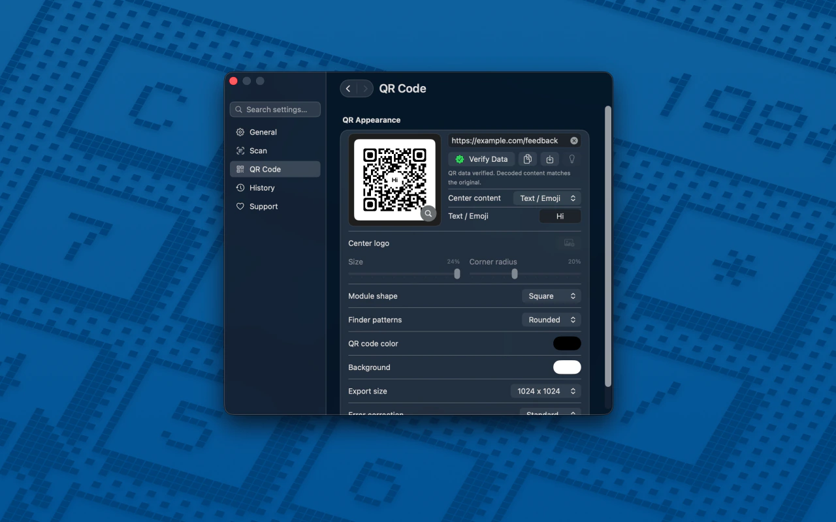Click the green verified checkmark badge
Viewport: 836px width, 522px height.
(x=460, y=159)
